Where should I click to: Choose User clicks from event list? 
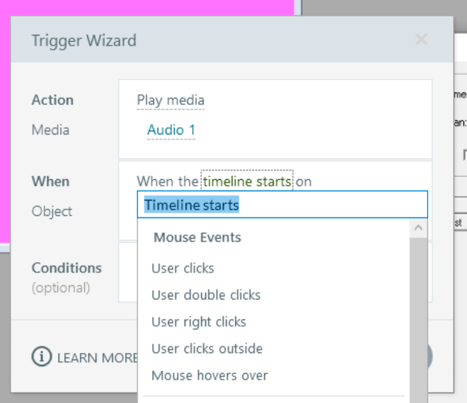pos(183,268)
